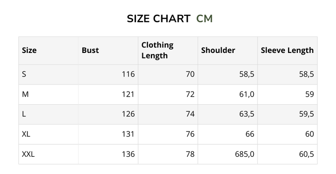Click the L size row label
This screenshot has height=174, width=336.
[24, 114]
